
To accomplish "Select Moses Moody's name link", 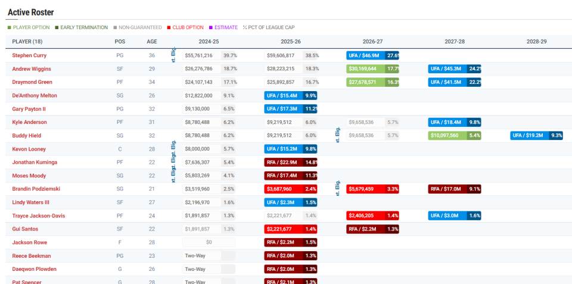I will [29, 176].
